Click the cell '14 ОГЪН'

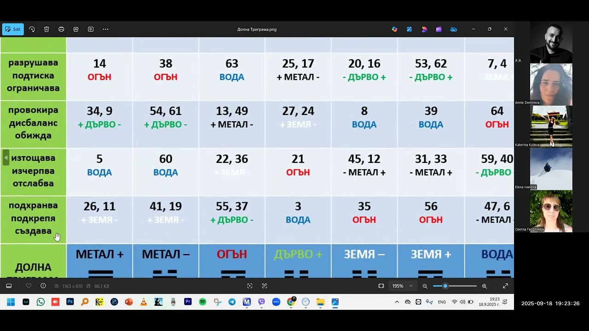pyautogui.click(x=99, y=76)
